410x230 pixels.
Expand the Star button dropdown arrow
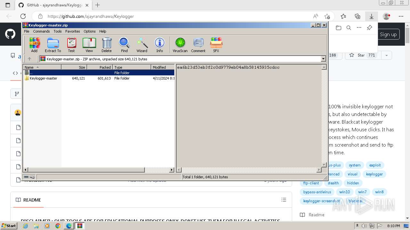point(387,55)
